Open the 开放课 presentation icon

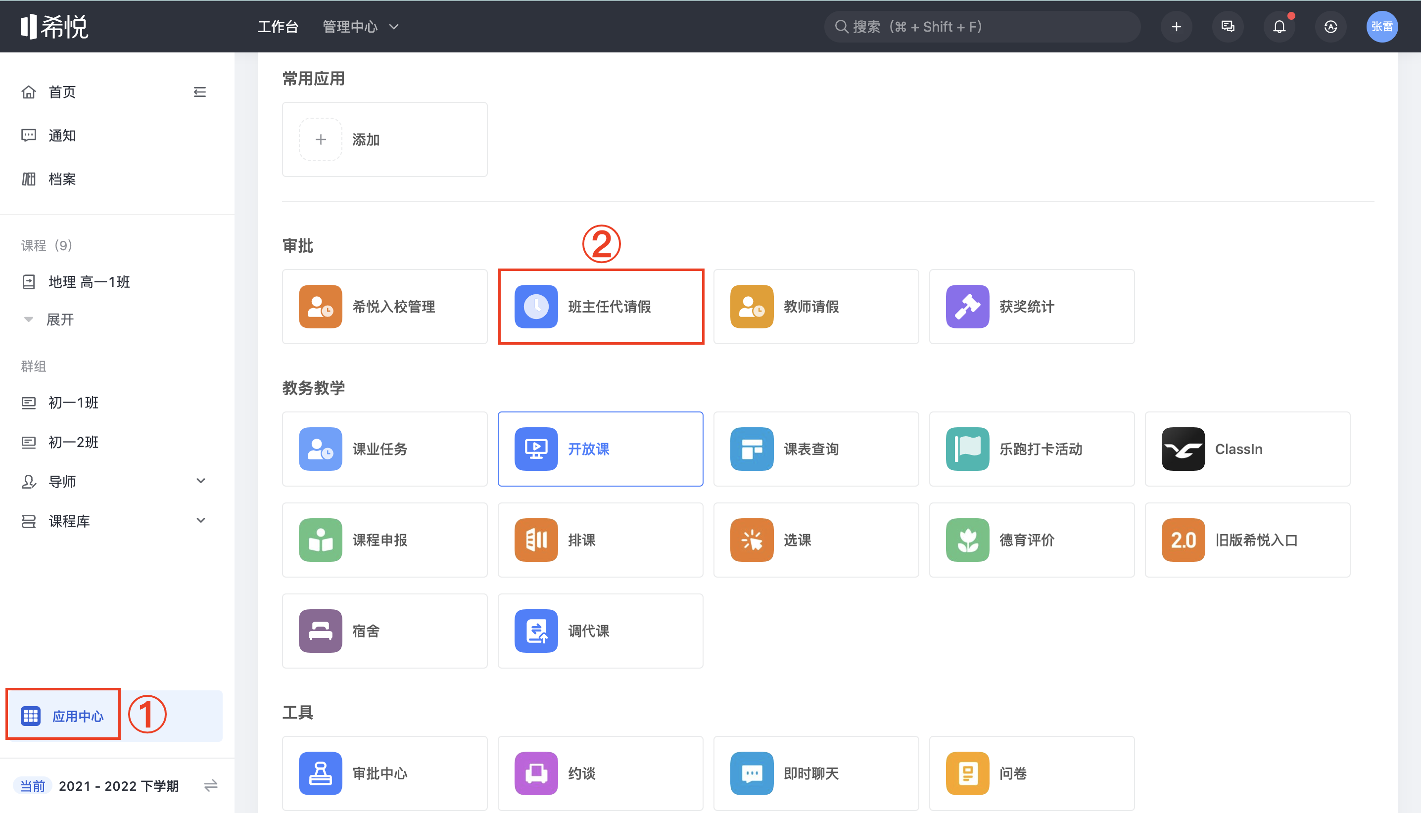tap(536, 449)
